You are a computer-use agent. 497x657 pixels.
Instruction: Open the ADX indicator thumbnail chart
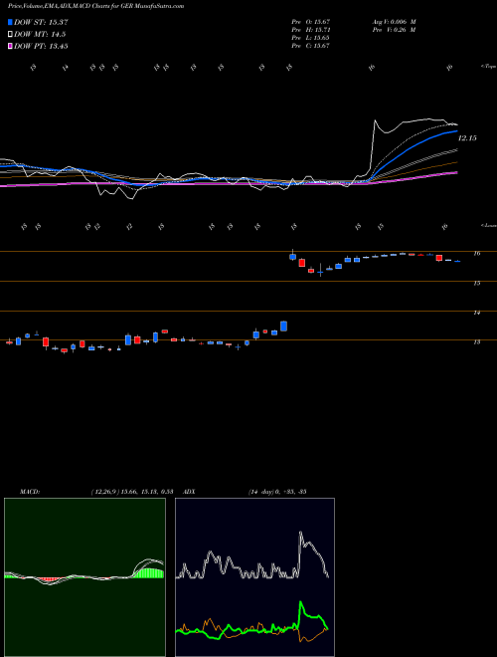[x=254, y=577]
